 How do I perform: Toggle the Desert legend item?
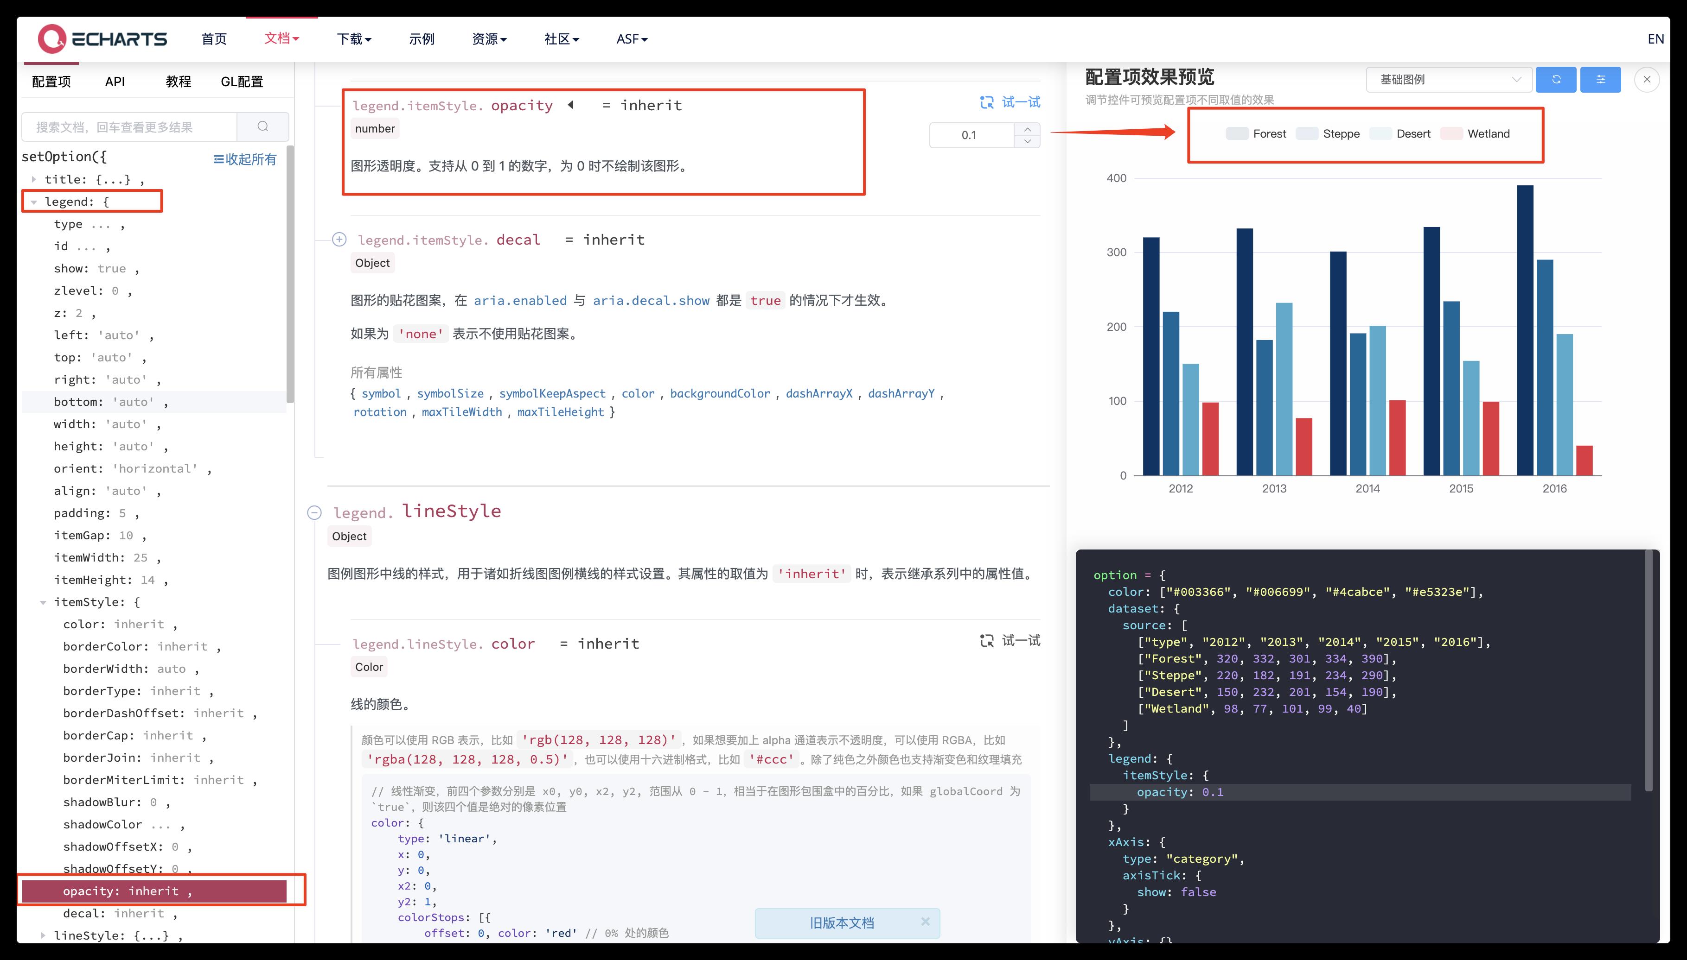(1400, 134)
